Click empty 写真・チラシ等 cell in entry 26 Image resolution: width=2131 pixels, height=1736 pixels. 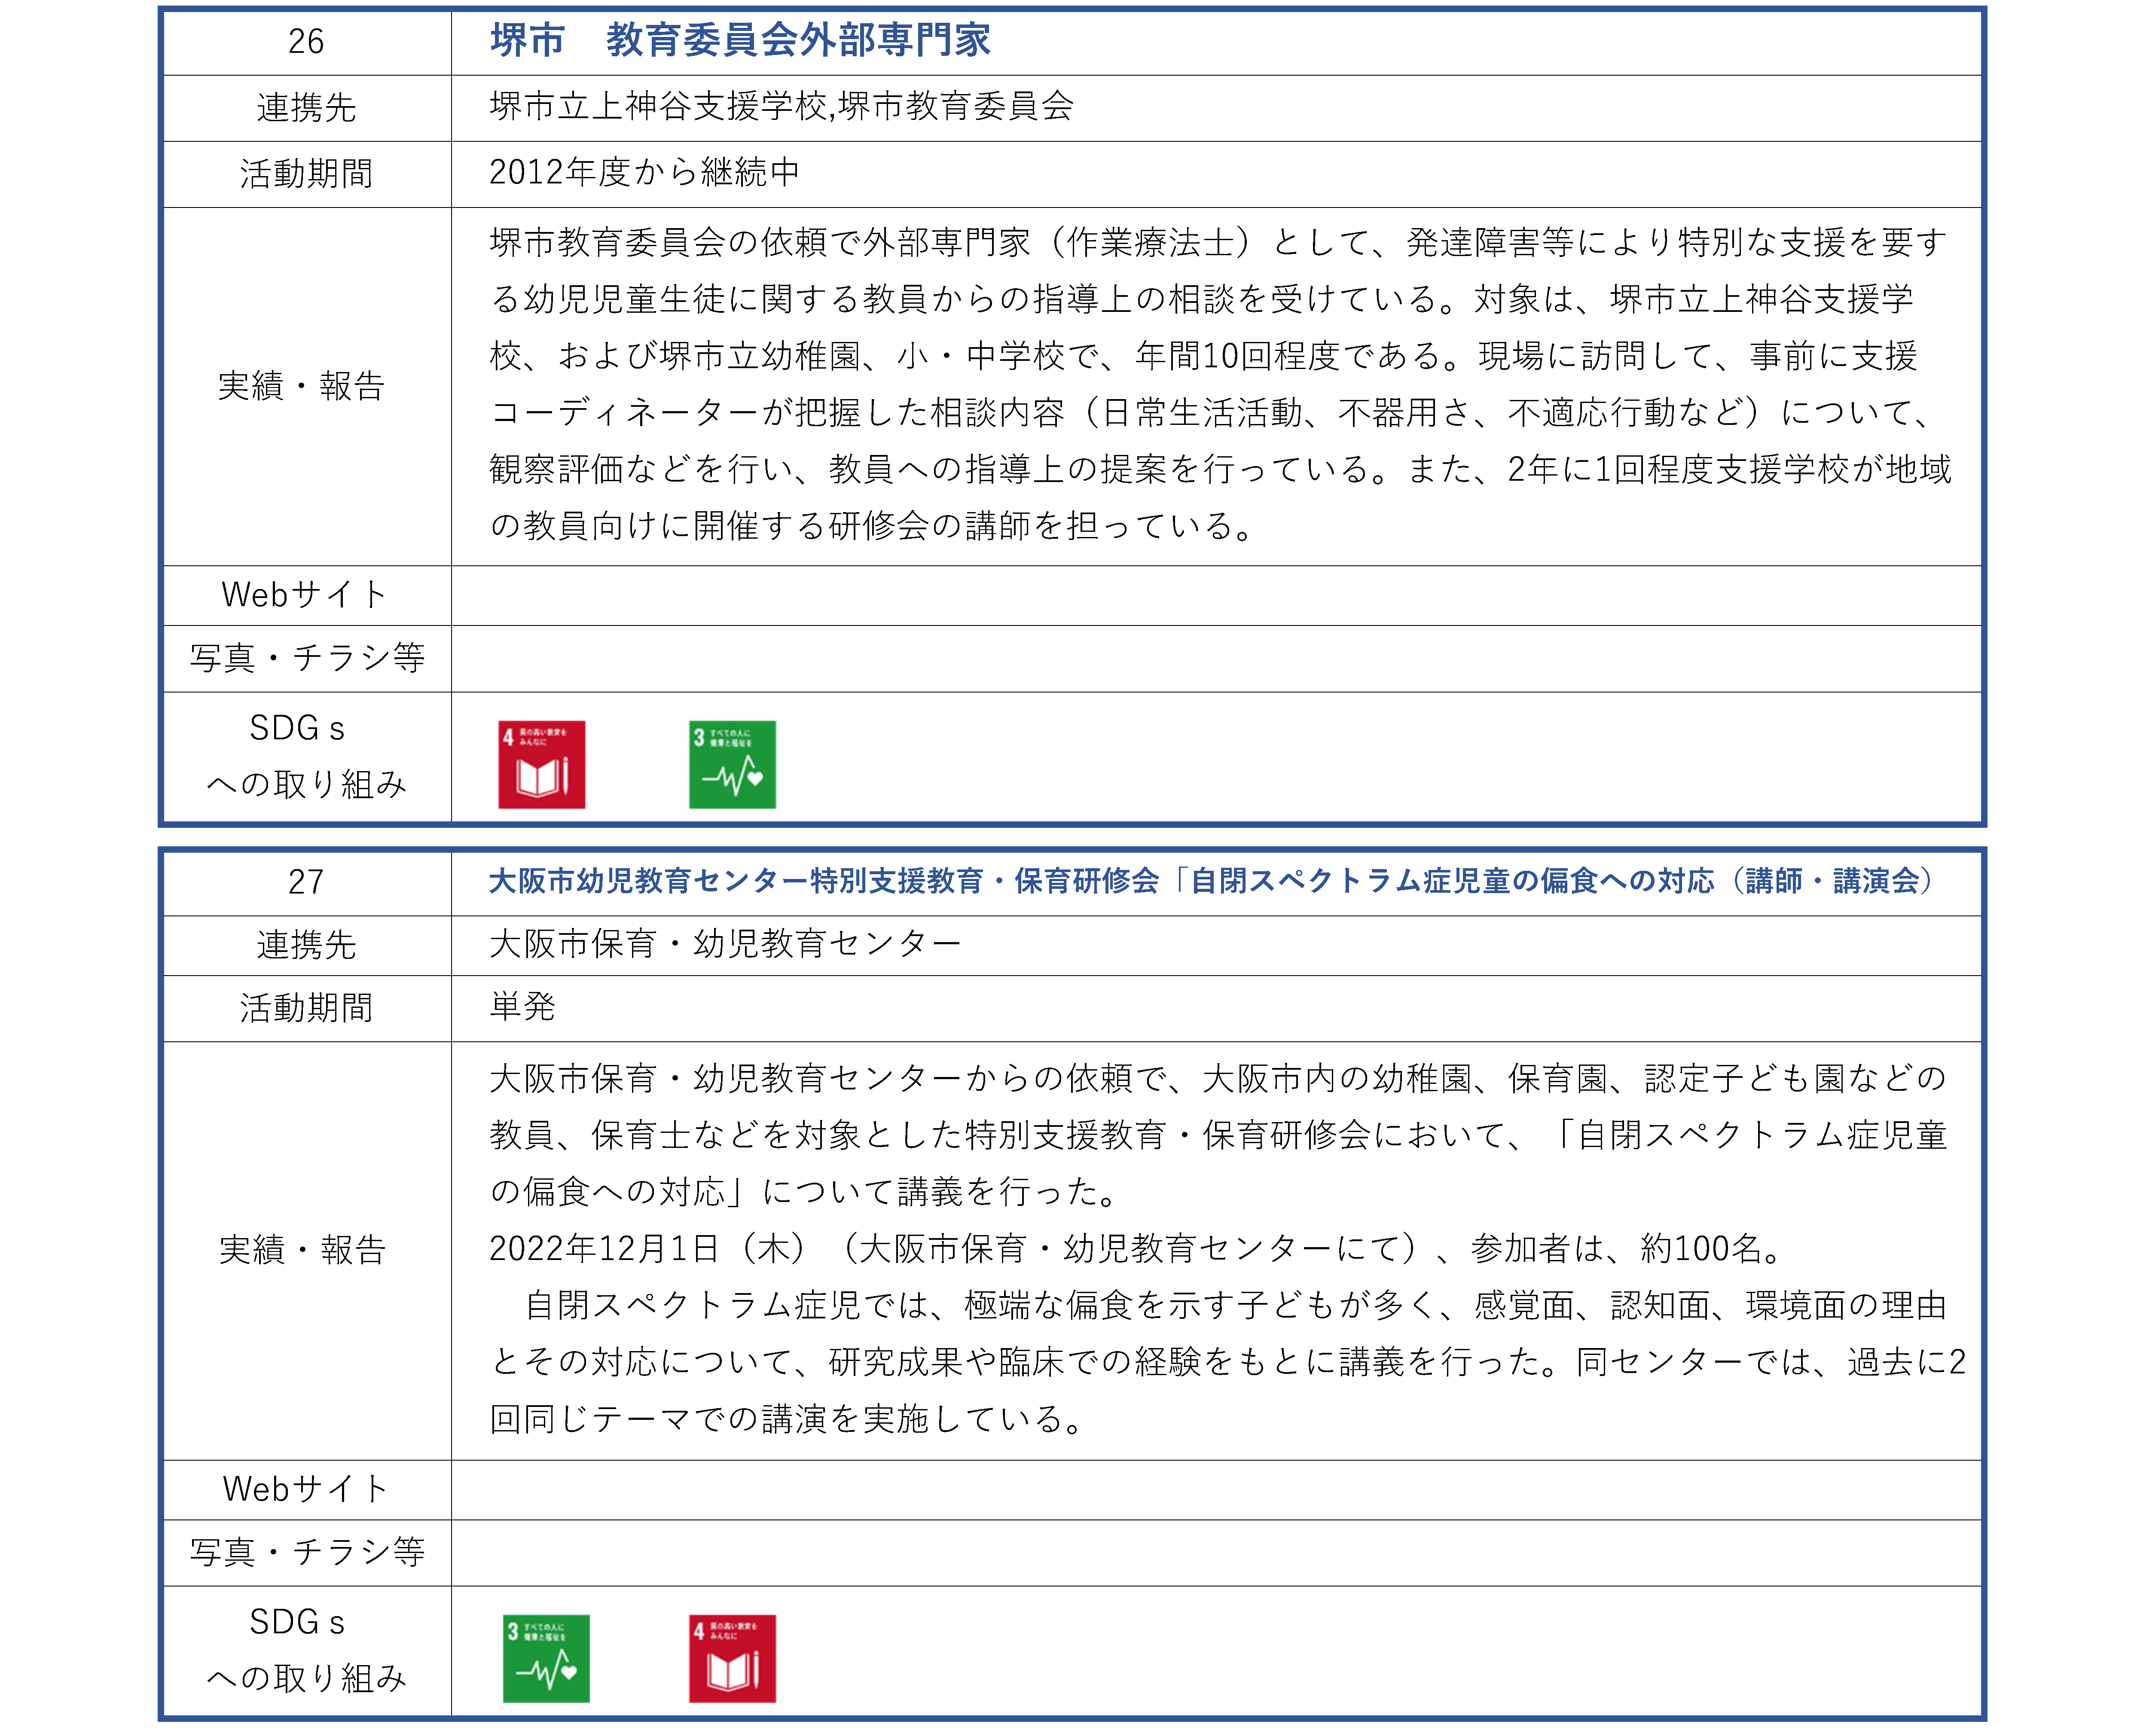point(1214,658)
